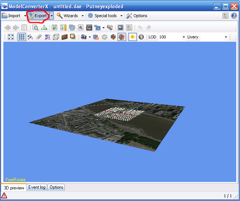Open the object placement editor icon

pos(54,28)
